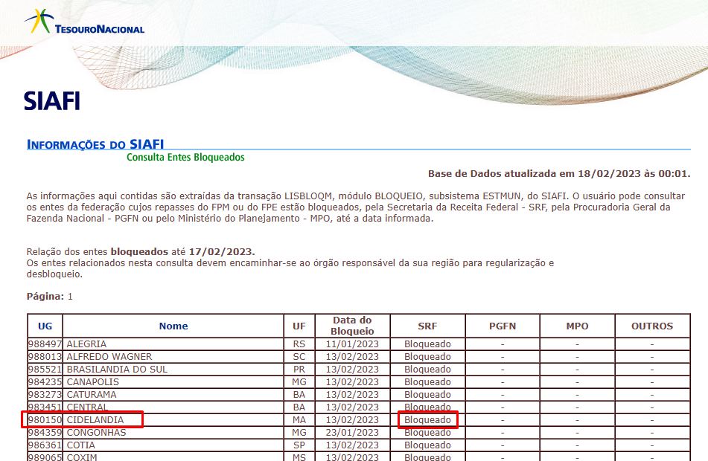
Task: Select the ALEGRIA row name cell
Action: point(86,344)
